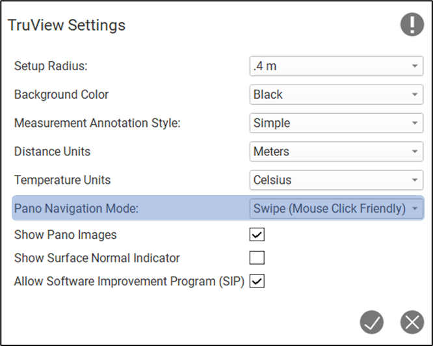Open the Setup Radius dropdown
The image size is (433, 346).
pyautogui.click(x=336, y=66)
